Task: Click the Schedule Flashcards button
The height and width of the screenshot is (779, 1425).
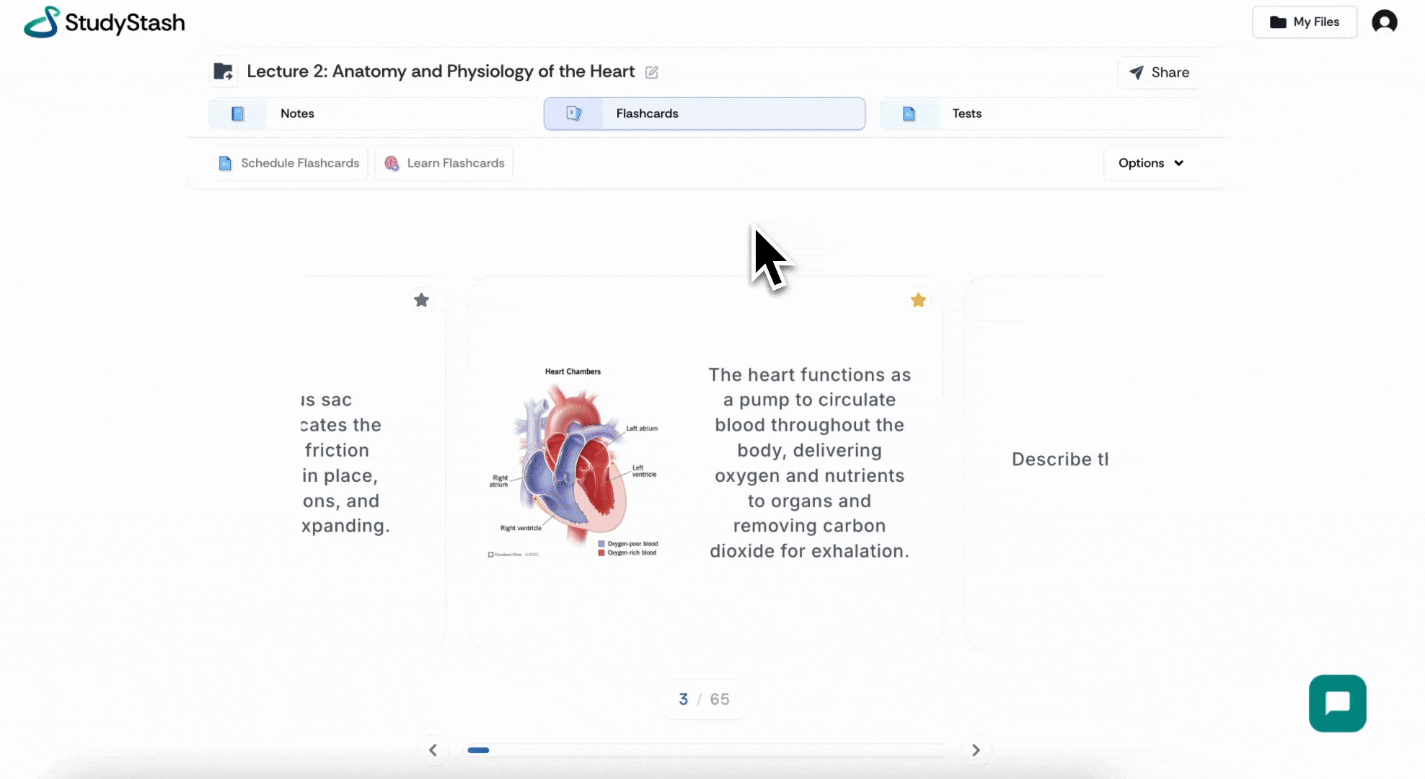Action: 289,163
